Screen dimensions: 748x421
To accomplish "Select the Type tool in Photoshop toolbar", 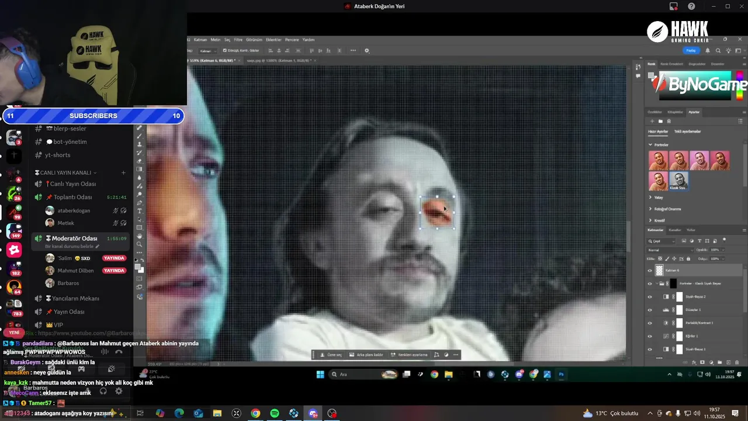I will [139, 210].
